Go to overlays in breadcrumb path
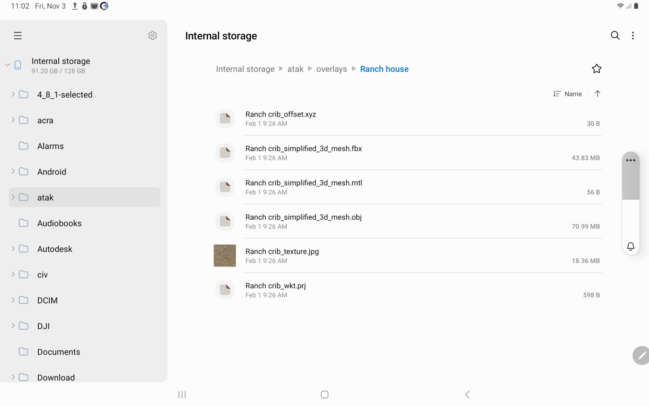 tap(331, 69)
